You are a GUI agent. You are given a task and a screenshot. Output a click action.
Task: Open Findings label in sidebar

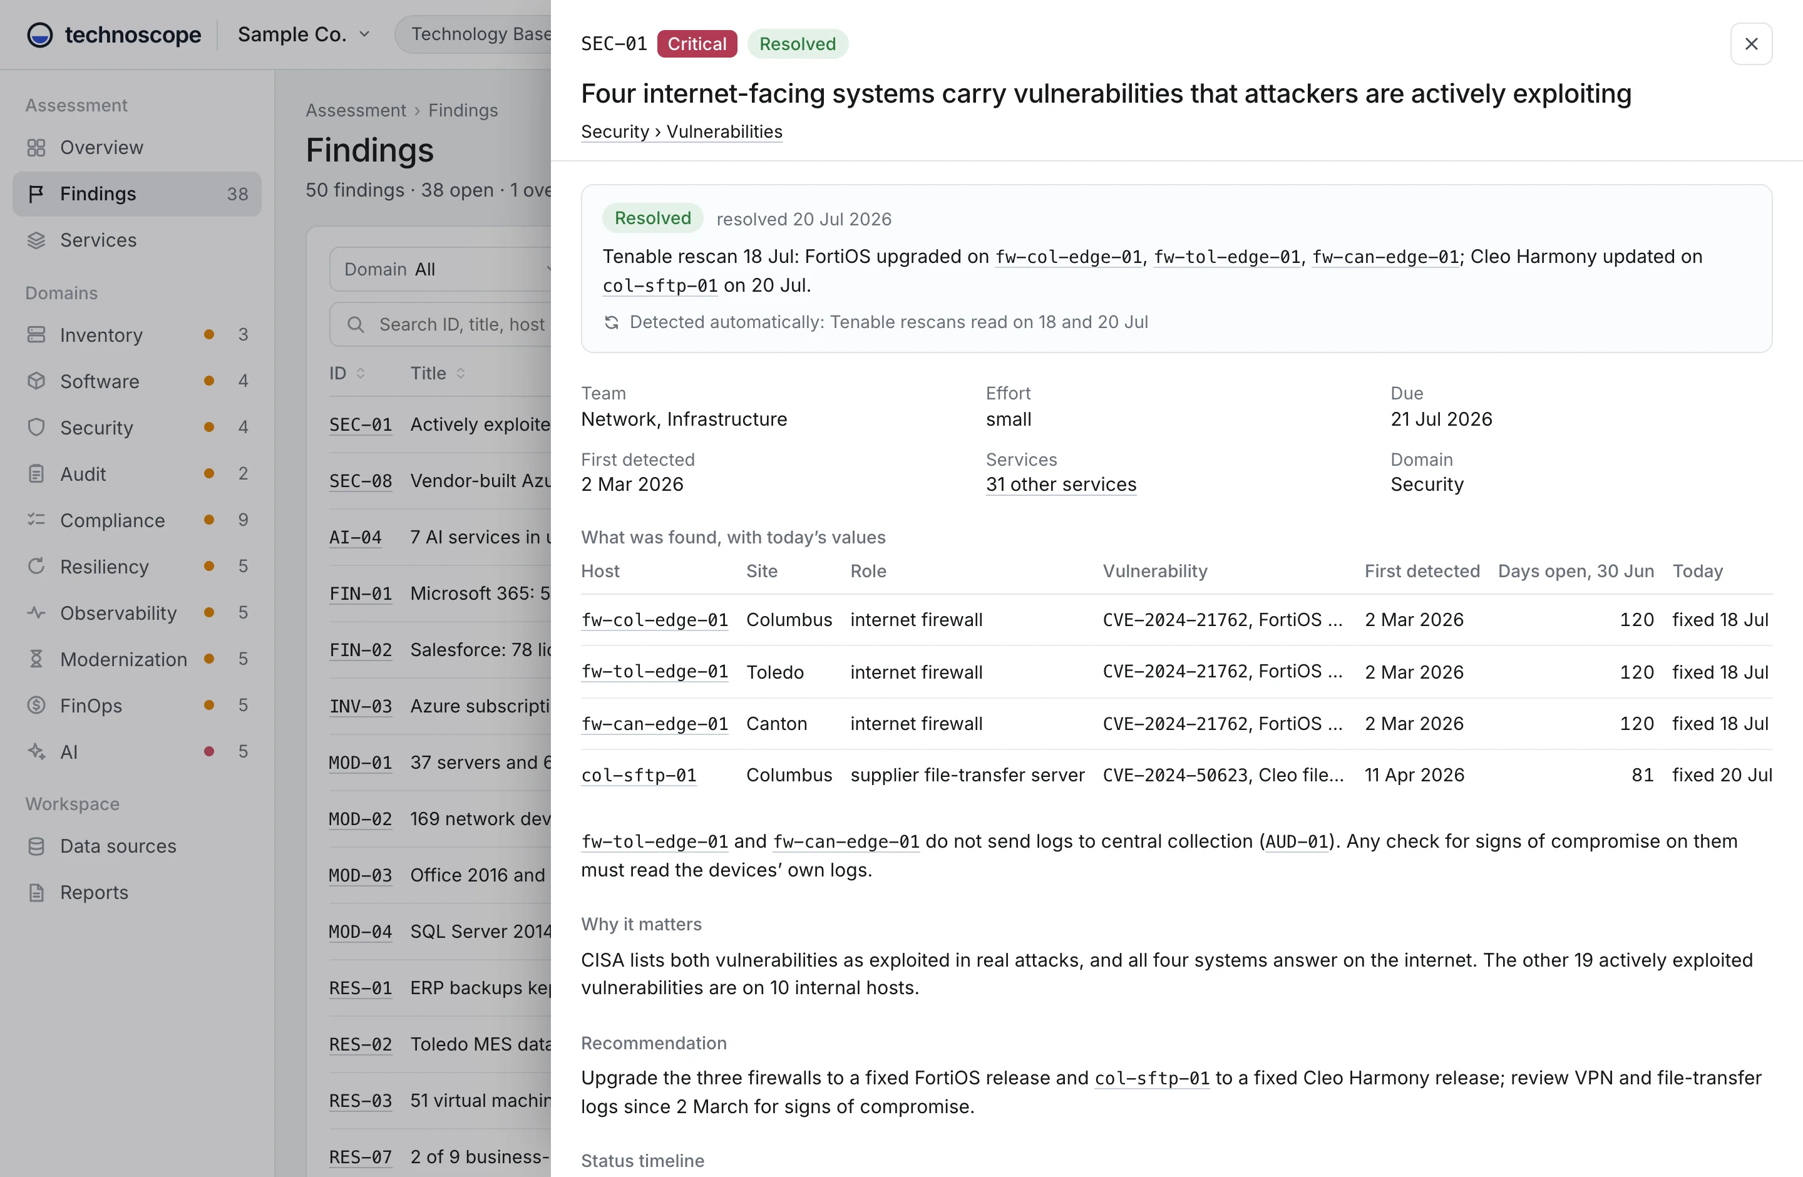[98, 194]
